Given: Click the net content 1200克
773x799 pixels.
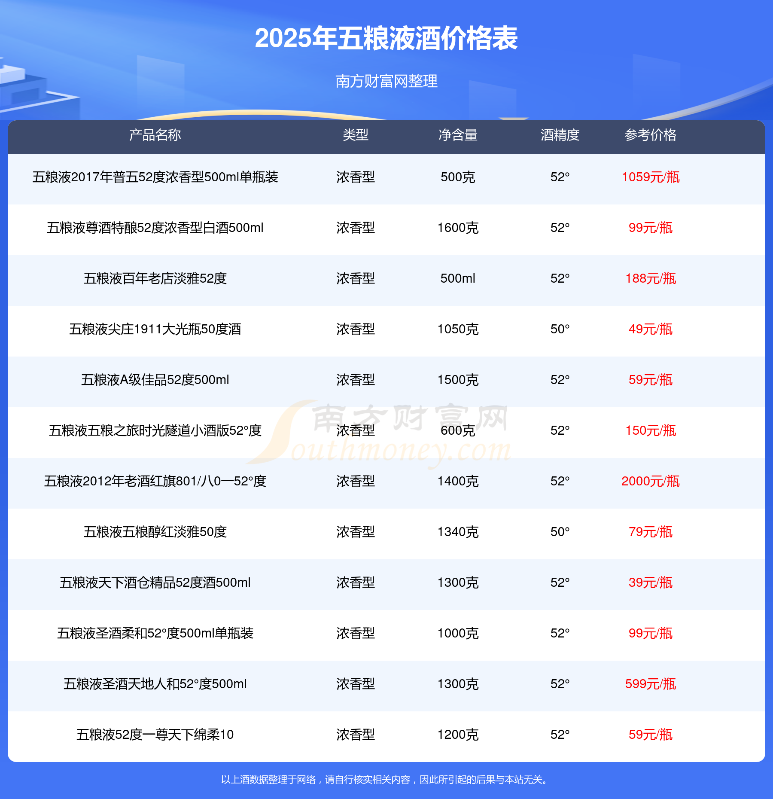Looking at the screenshot, I should (458, 735).
